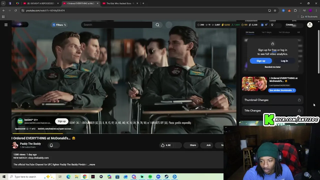
Task: Bookmark this page with star icon
Action: [x=275, y=10]
